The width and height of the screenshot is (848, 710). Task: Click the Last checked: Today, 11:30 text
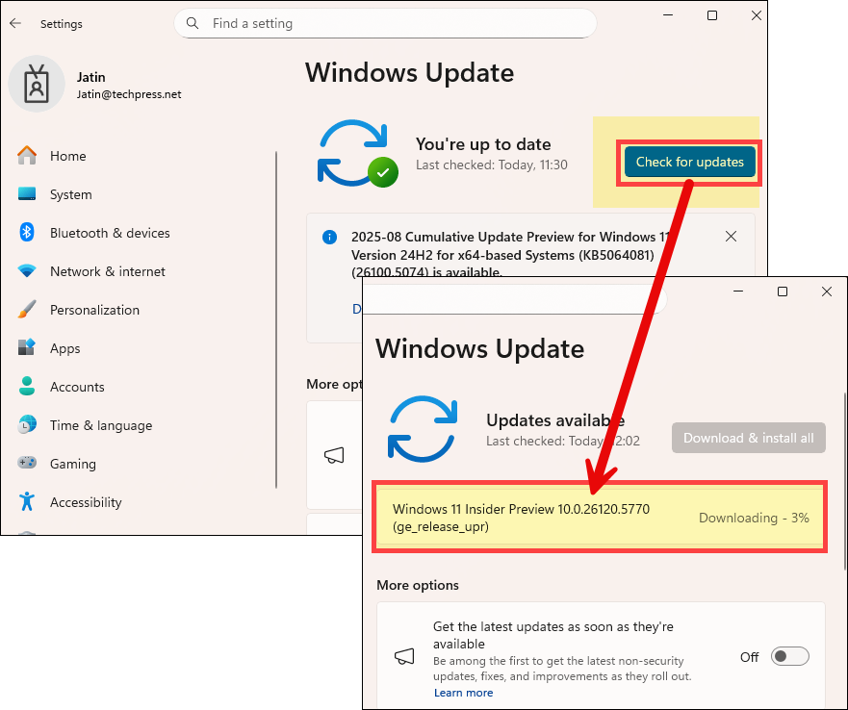point(492,165)
